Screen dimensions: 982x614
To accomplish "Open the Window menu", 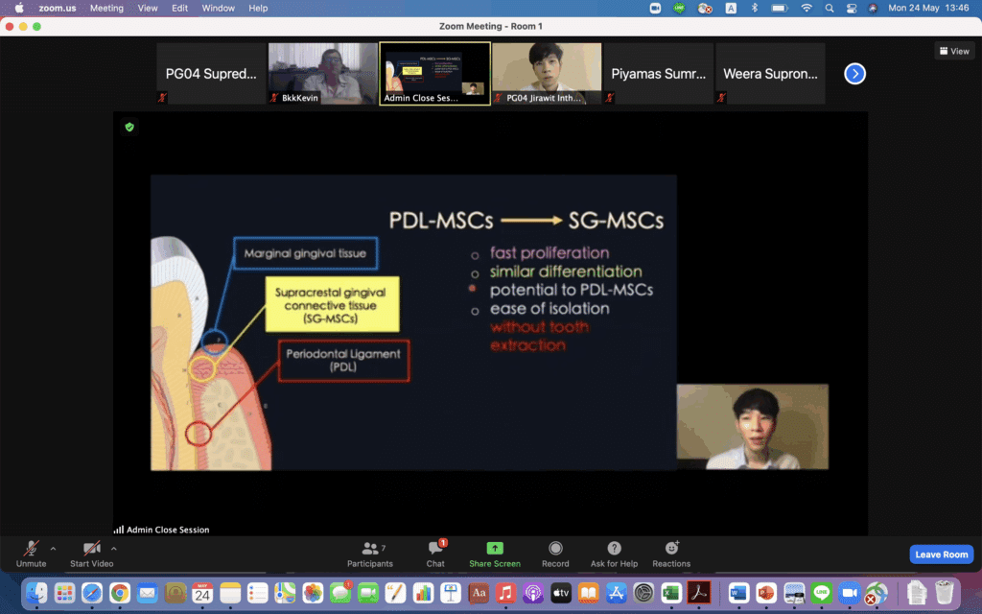I will 218,8.
